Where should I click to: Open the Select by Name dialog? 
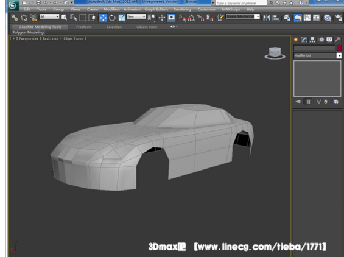[x=73, y=18]
